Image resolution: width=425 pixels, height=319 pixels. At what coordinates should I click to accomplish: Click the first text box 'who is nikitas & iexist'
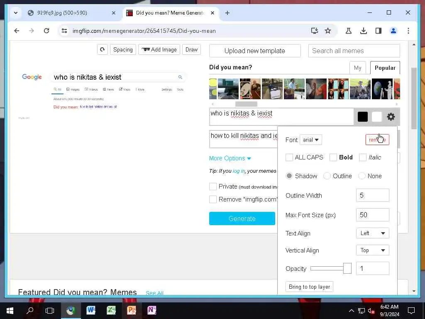(282, 117)
